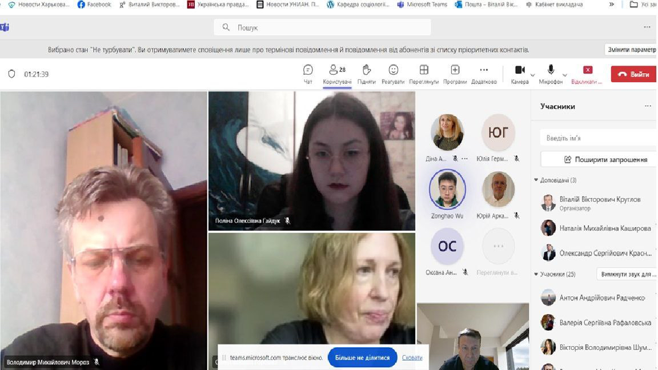Leave the meeting with Вийти
The width and height of the screenshot is (658, 370).
[x=633, y=74]
